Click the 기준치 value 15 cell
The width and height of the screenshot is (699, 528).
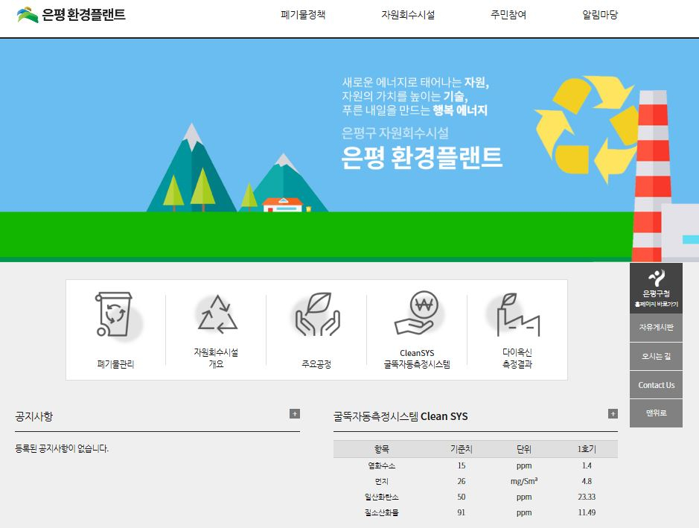(x=462, y=466)
